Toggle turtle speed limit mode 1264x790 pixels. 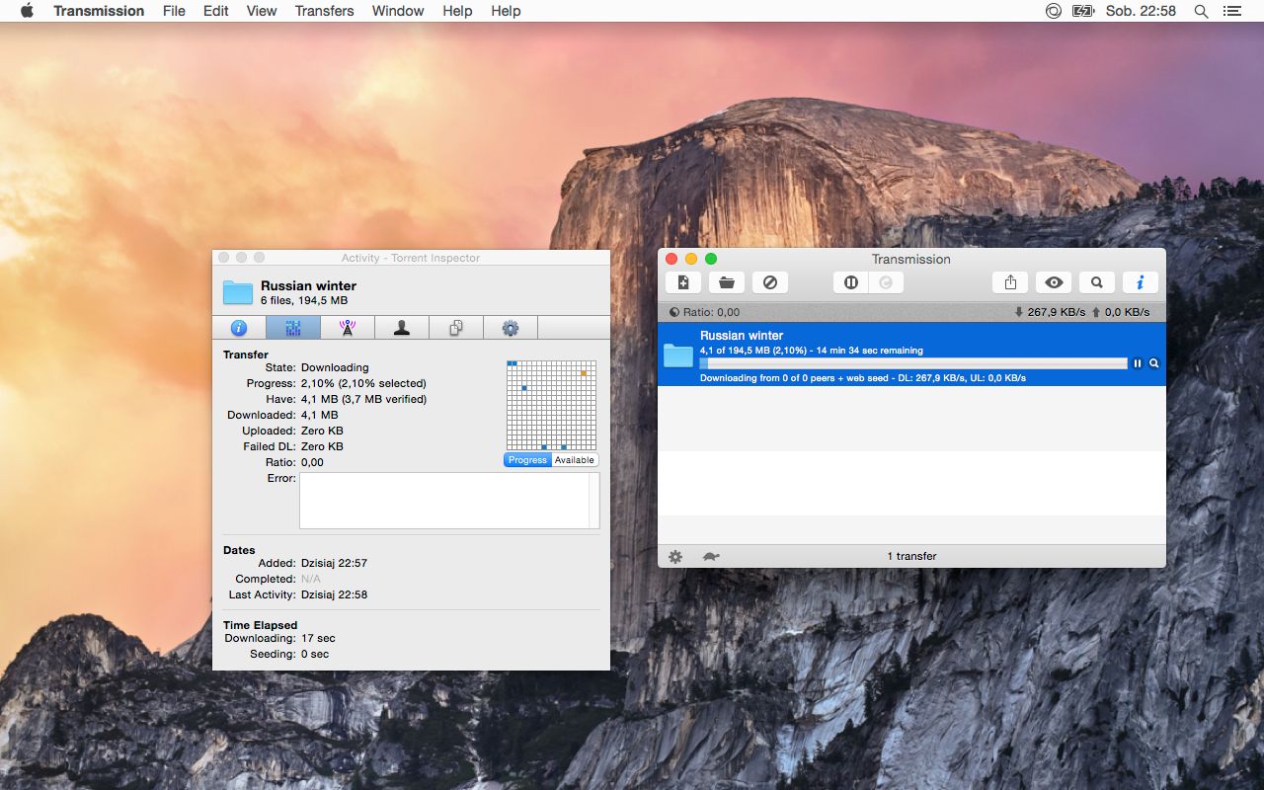tap(711, 557)
